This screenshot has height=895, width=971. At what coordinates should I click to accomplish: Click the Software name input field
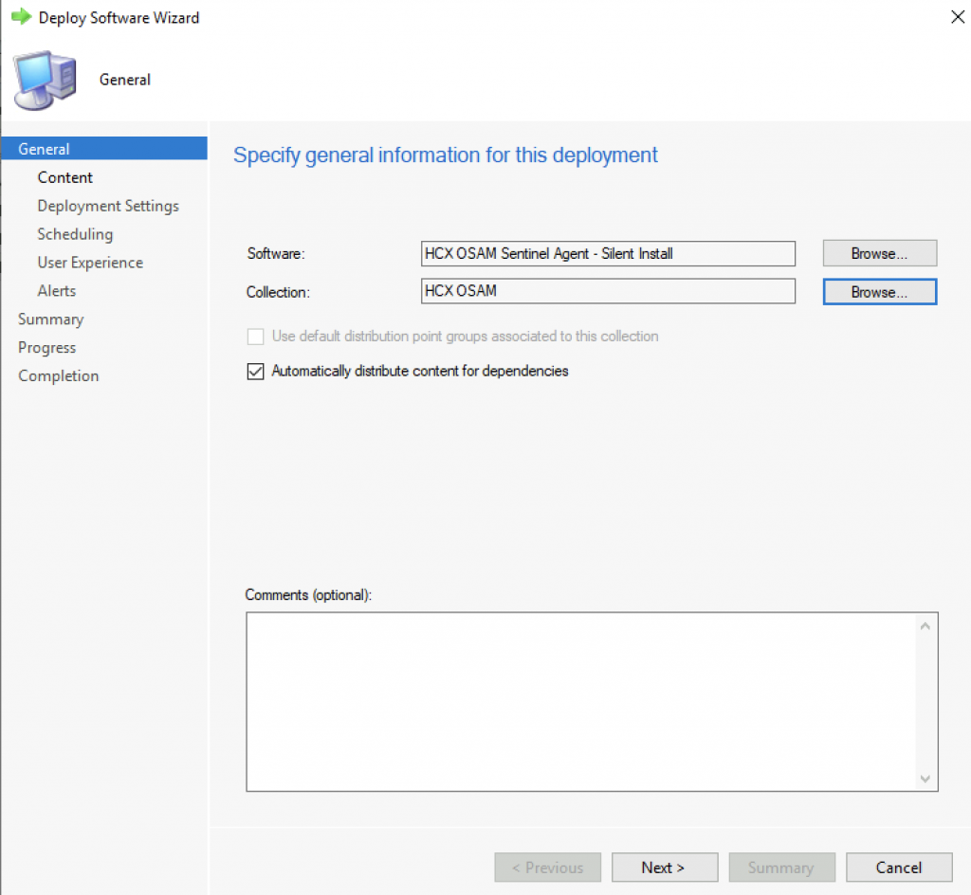pyautogui.click(x=608, y=254)
